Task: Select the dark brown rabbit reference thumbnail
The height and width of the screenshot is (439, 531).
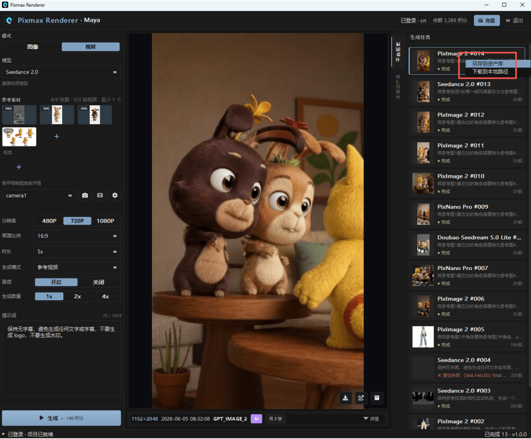Action: (95, 115)
